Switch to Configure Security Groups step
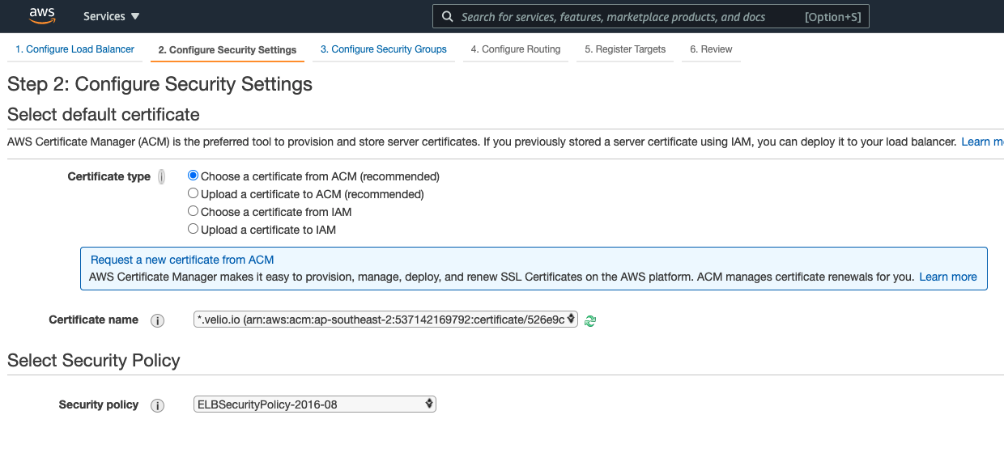The width and height of the screenshot is (1004, 453). (383, 49)
